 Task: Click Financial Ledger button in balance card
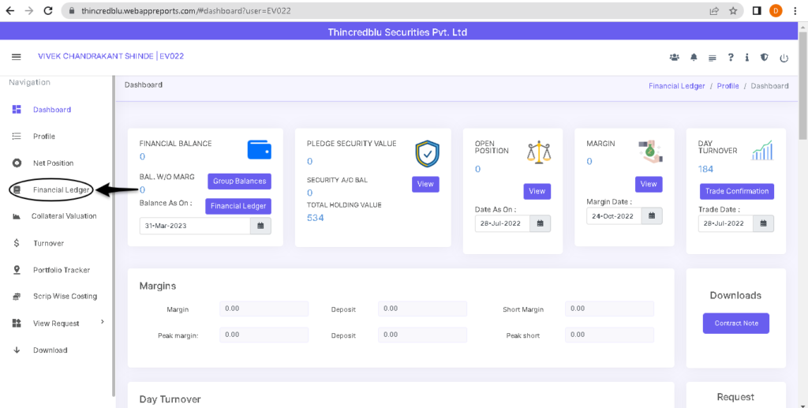(238, 206)
